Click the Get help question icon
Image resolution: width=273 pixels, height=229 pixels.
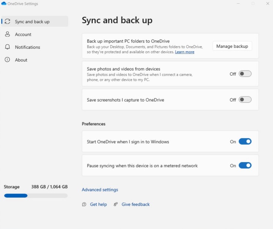click(x=84, y=204)
